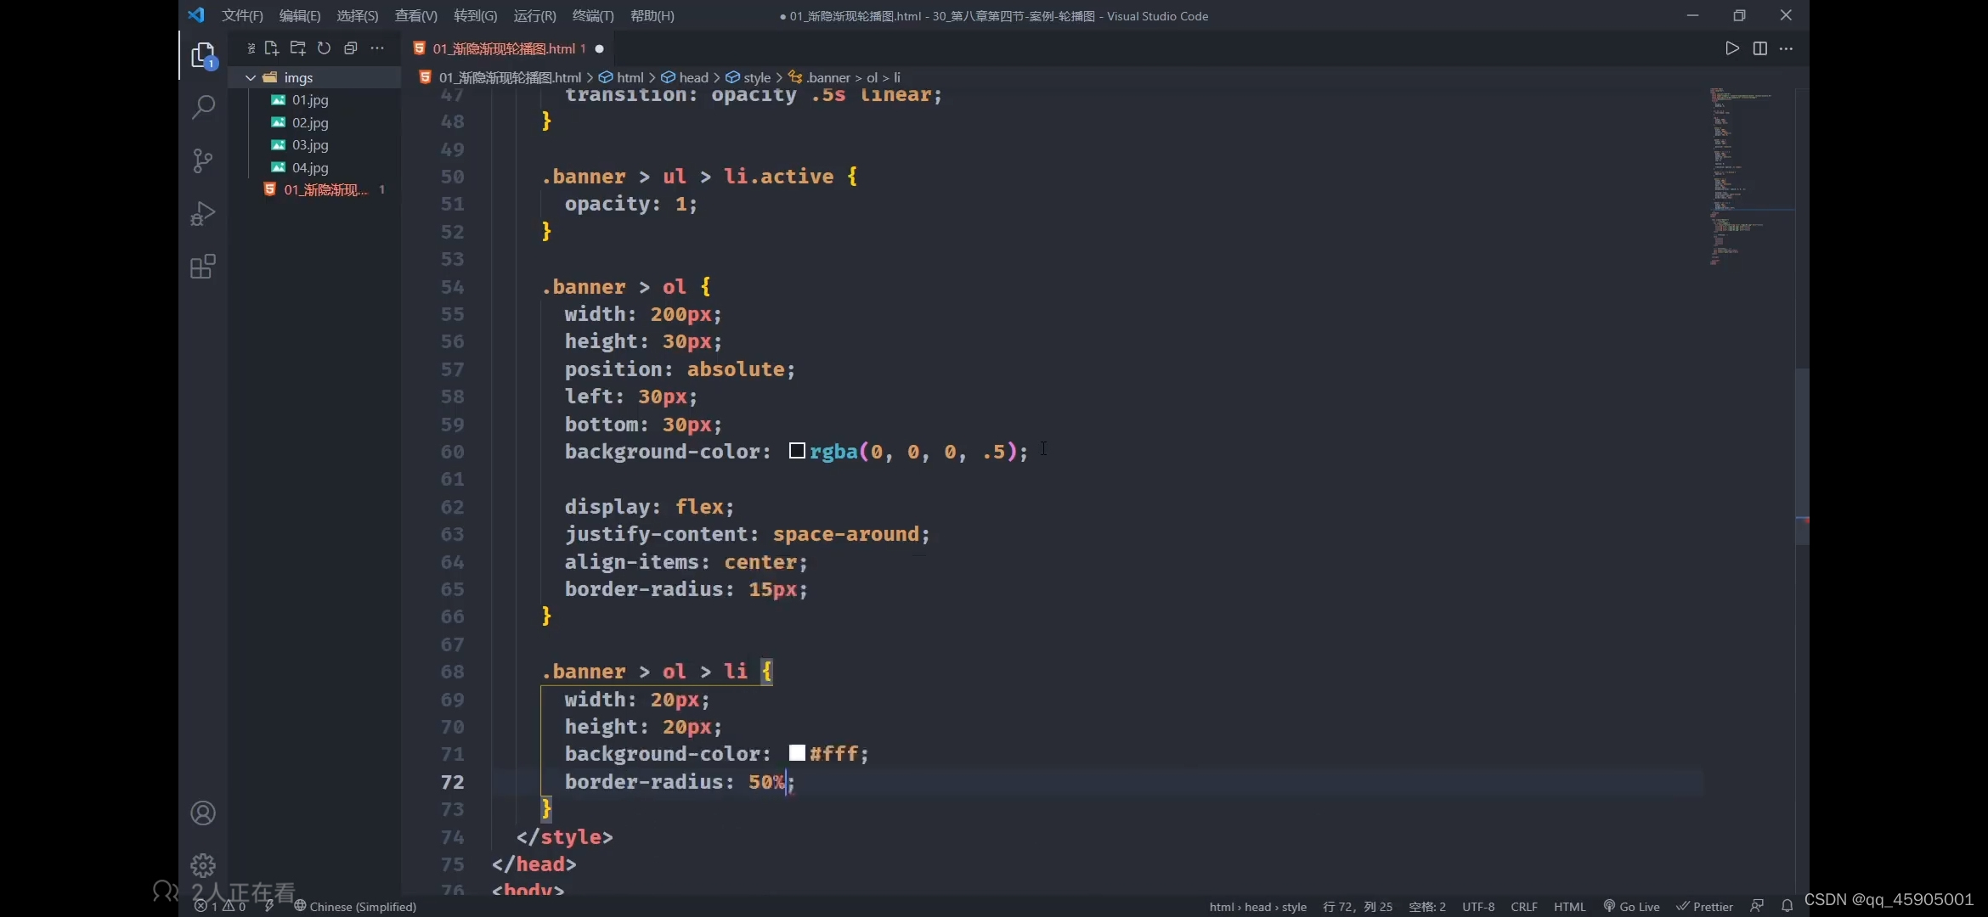This screenshot has width=1988, height=917.
Task: Open the 终端(T) menu
Action: (592, 15)
